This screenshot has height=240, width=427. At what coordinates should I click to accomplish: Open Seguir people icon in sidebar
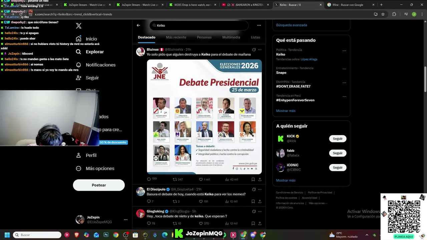(x=78, y=78)
